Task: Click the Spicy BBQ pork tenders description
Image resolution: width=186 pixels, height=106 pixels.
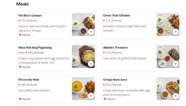Action: (x=34, y=90)
